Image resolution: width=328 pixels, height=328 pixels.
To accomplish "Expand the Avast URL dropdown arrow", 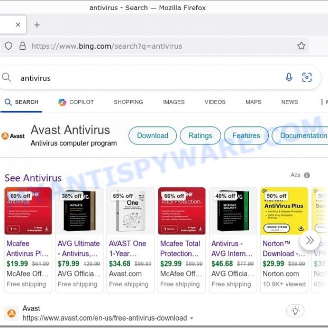I will 192,318.
